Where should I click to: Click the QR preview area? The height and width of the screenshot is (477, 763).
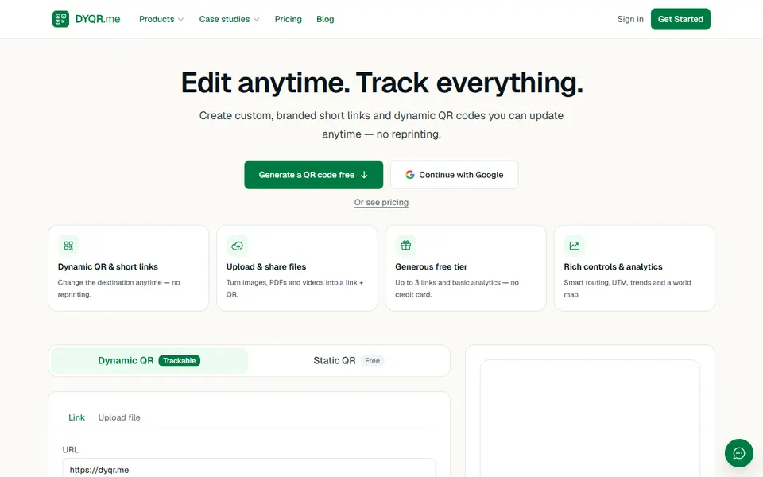[x=590, y=419]
